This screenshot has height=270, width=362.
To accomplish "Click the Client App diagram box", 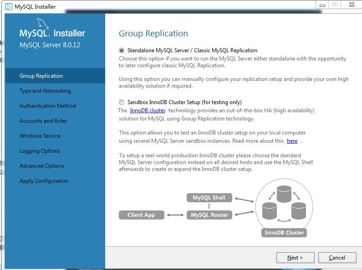I will click(141, 215).
